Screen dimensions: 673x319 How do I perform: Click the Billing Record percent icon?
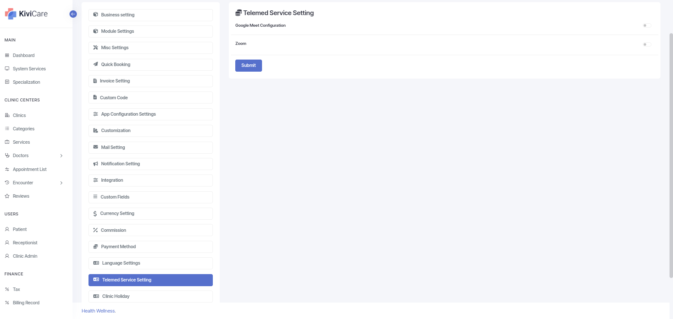[x=7, y=303]
